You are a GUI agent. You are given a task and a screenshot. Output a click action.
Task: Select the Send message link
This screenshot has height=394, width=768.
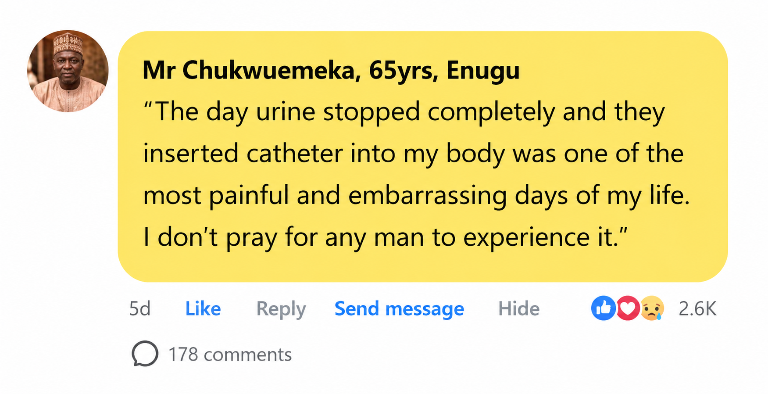pos(399,309)
